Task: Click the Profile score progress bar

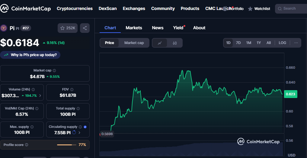Action: [67, 145]
